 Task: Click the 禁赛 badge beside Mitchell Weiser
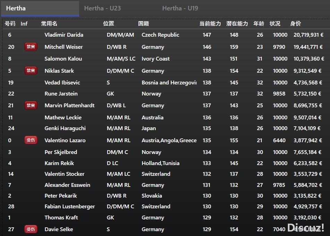[x=31, y=47]
